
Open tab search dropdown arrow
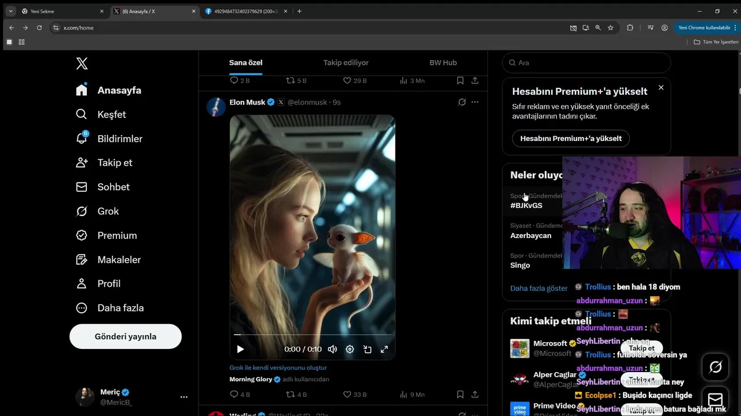(x=10, y=11)
